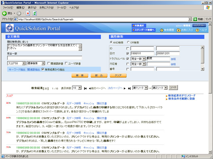Image resolution: width=213 pixels, height=159 pixels.
Task: Select the OR検索 radio button
Action: 127,42
